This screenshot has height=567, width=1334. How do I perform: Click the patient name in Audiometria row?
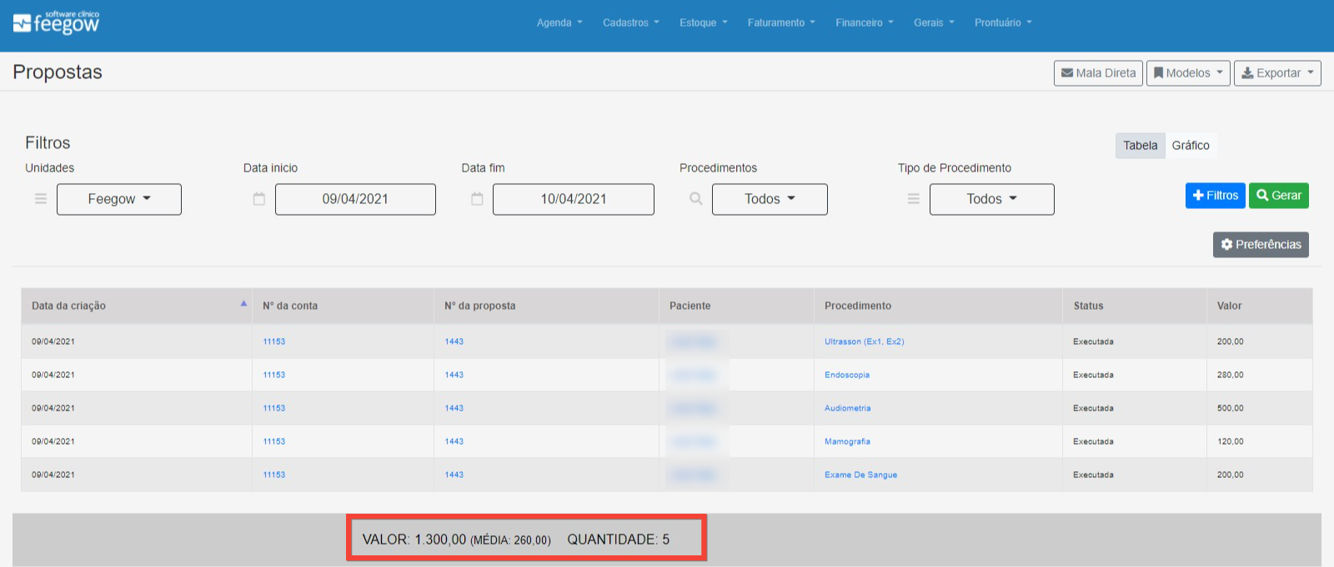694,408
